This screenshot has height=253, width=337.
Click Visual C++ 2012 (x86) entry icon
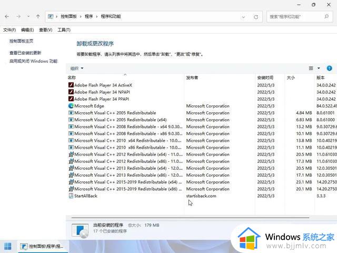pos(71,161)
